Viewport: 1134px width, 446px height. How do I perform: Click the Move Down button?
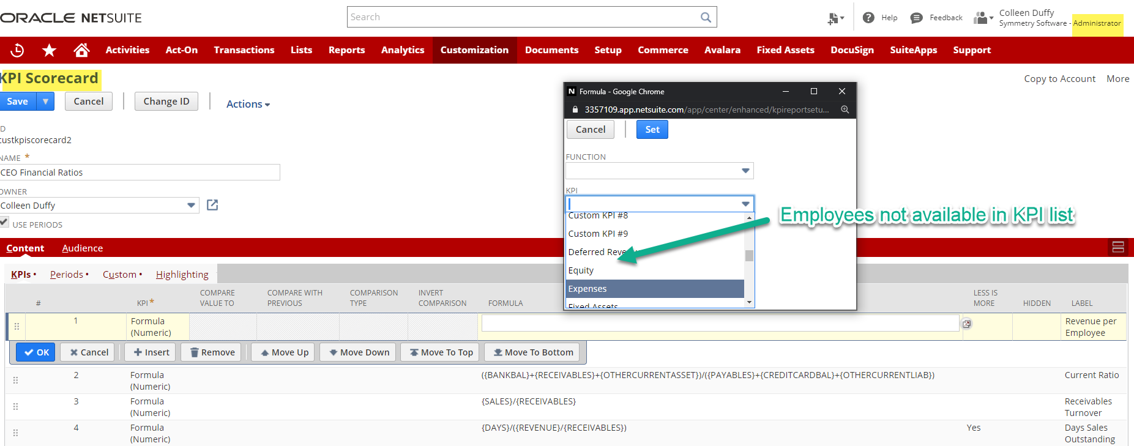[x=359, y=352]
